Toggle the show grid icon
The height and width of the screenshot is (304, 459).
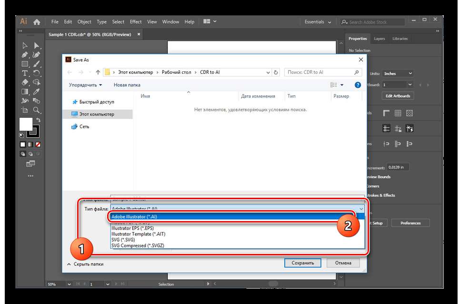click(398, 113)
